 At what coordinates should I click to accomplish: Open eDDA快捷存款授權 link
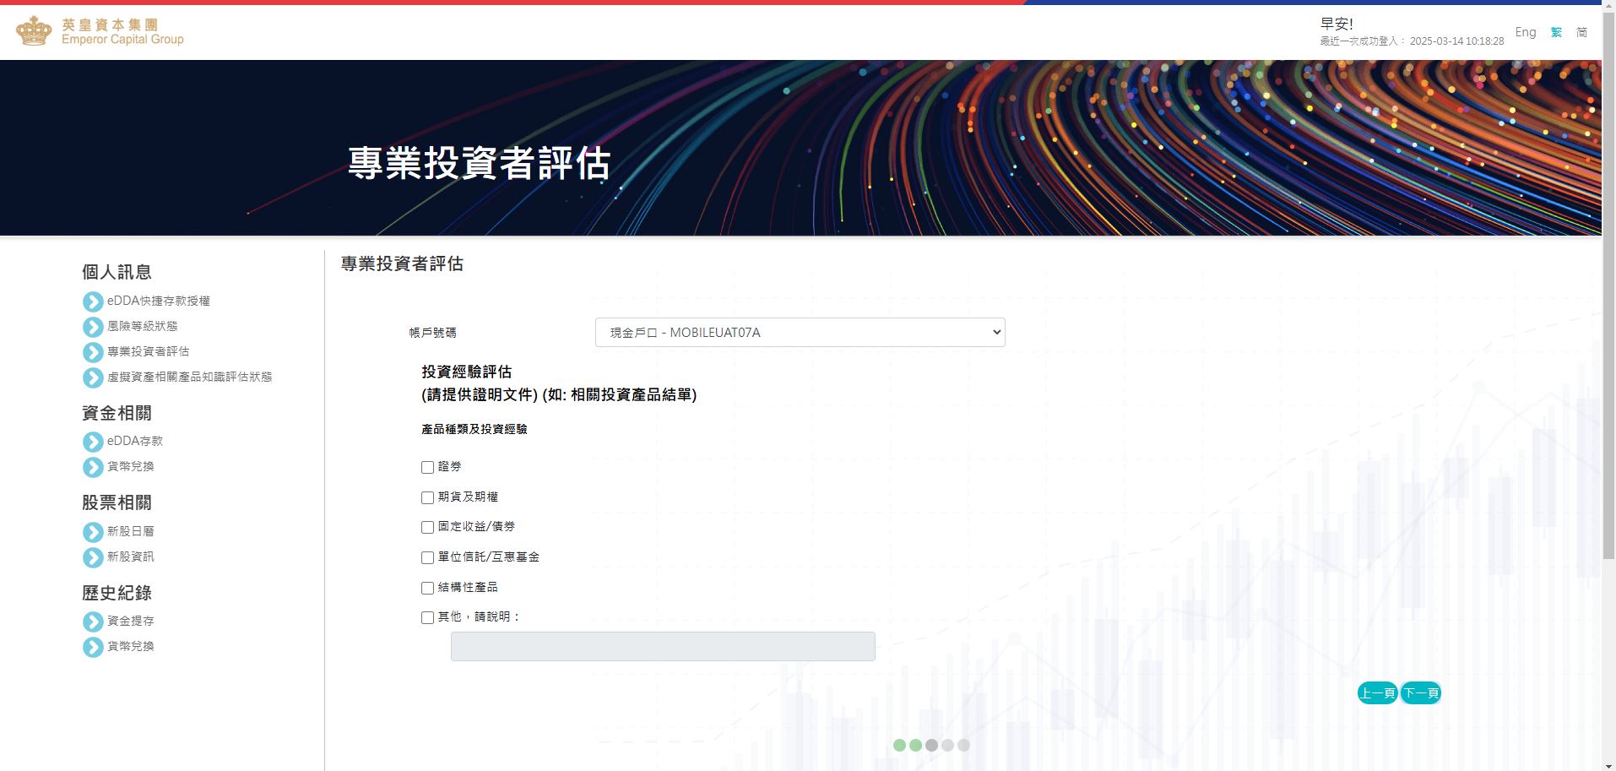(x=159, y=301)
